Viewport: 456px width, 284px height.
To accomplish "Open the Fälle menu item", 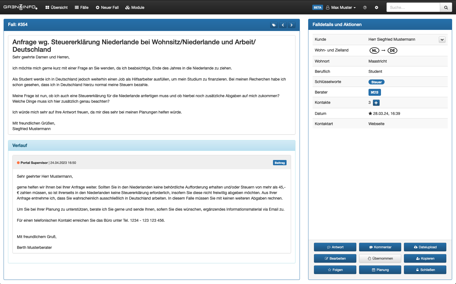I will (82, 7).
